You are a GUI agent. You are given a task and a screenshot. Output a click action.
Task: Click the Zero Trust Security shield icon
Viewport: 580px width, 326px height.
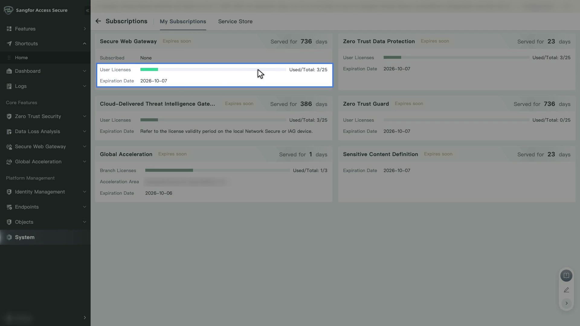[x=9, y=116]
